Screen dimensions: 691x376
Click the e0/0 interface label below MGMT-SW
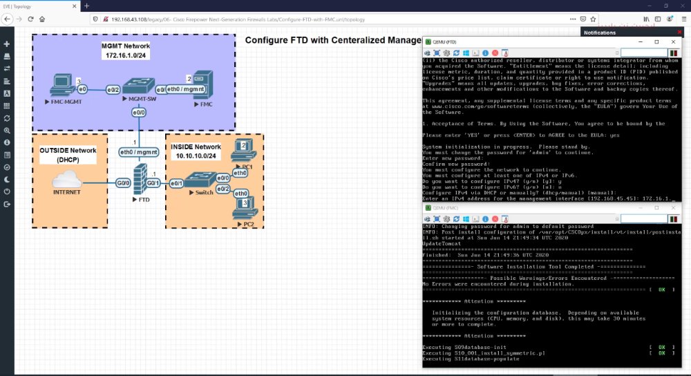pos(139,113)
